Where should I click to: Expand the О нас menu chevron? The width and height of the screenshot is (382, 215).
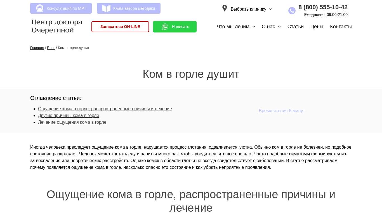coord(279,27)
